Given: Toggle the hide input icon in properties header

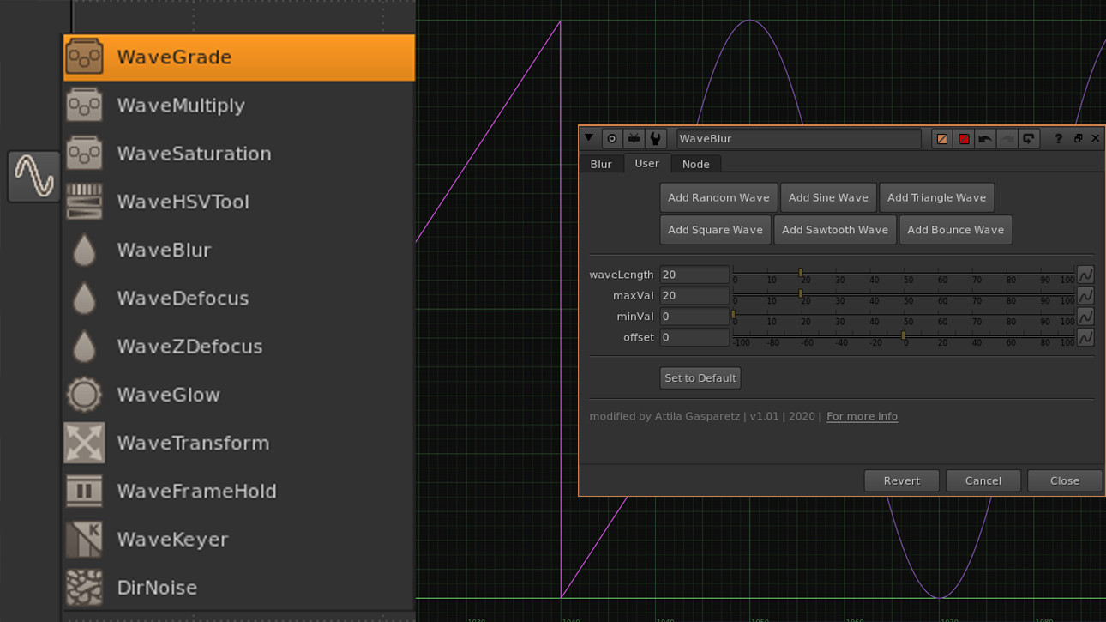Looking at the screenshot, I should pos(634,138).
